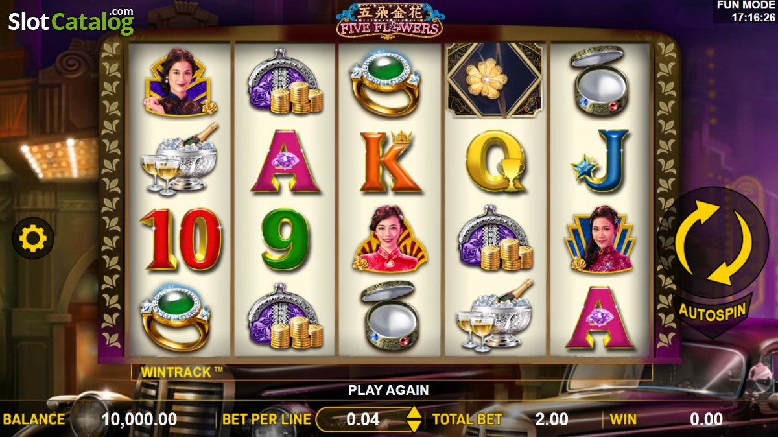This screenshot has height=437, width=778.
Task: Click the PLAY AGAIN message text
Action: pos(388,390)
